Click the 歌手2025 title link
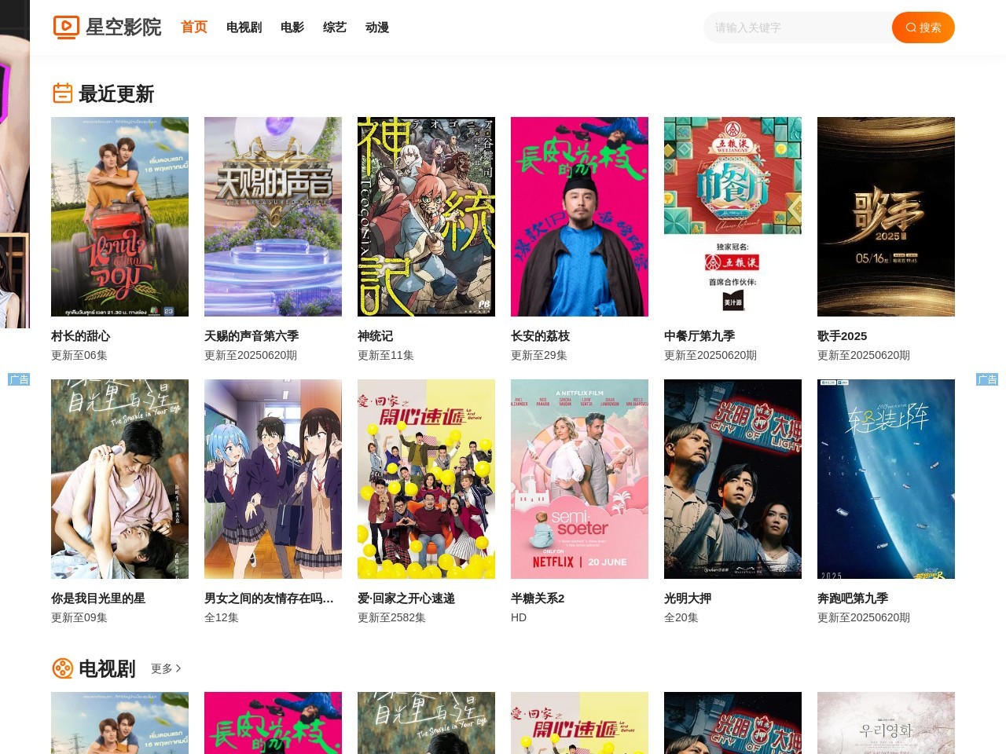This screenshot has height=754, width=1006. (842, 336)
